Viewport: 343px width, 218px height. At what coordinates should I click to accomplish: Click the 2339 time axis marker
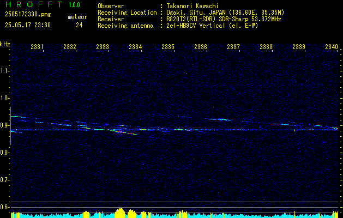299,46
